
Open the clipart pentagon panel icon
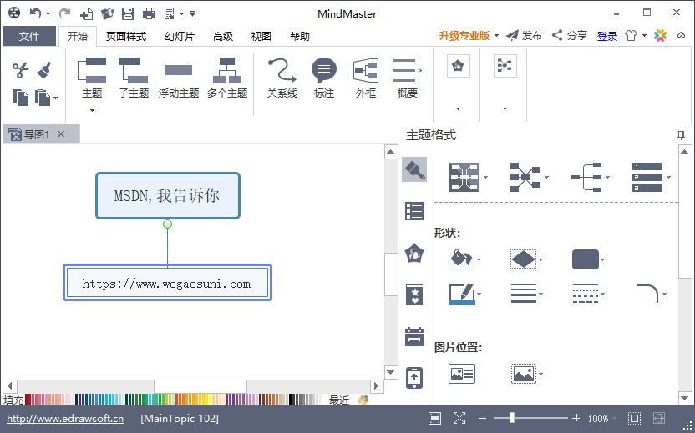click(414, 253)
